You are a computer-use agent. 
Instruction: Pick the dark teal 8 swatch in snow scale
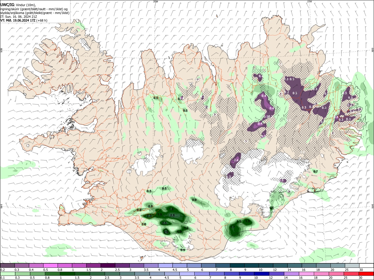coord(237,266)
